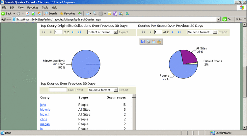The height and width of the screenshot is (136, 247).
Task: Click the Save image floppy icon
Action: point(143,41)
